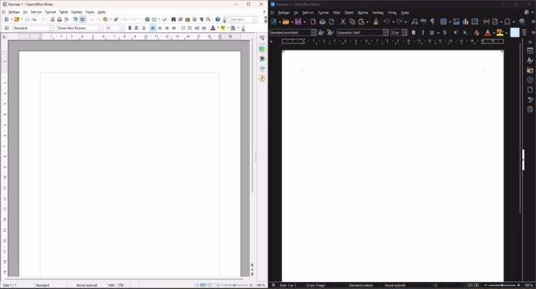This screenshot has width=536, height=289.
Task: Open the 12 pt font size dropdown
Action: [x=404, y=33]
